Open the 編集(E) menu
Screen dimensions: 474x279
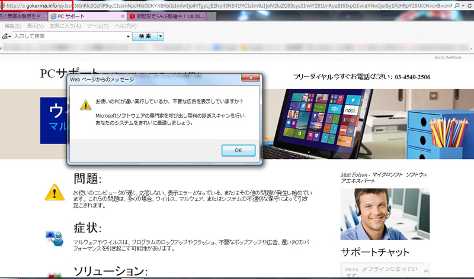click(12, 26)
